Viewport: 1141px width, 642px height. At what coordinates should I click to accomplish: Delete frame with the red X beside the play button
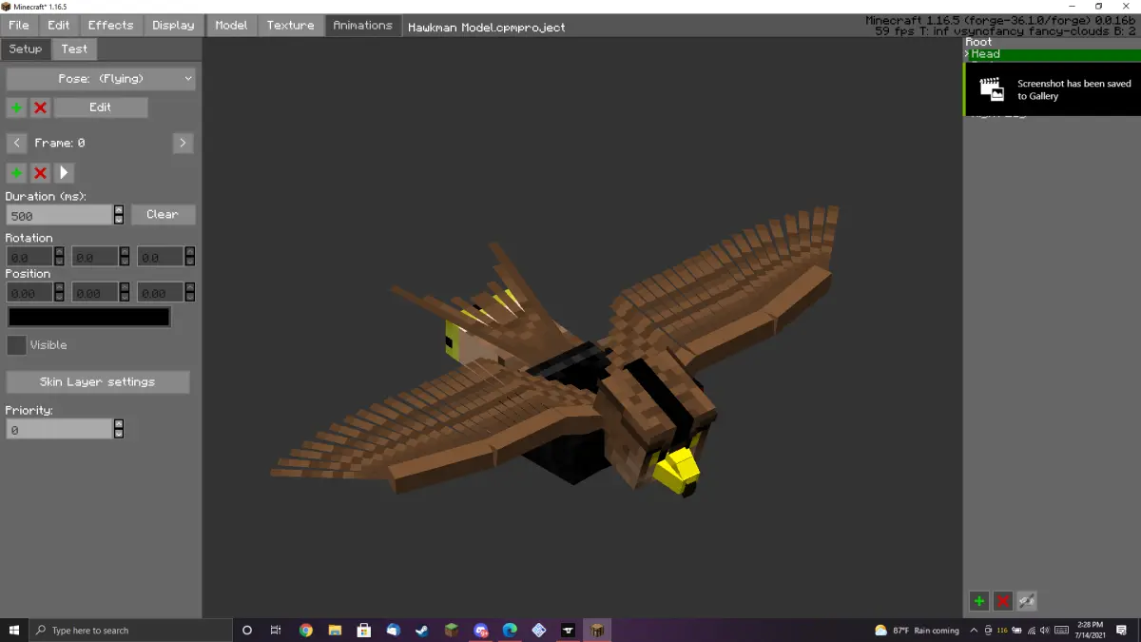40,172
